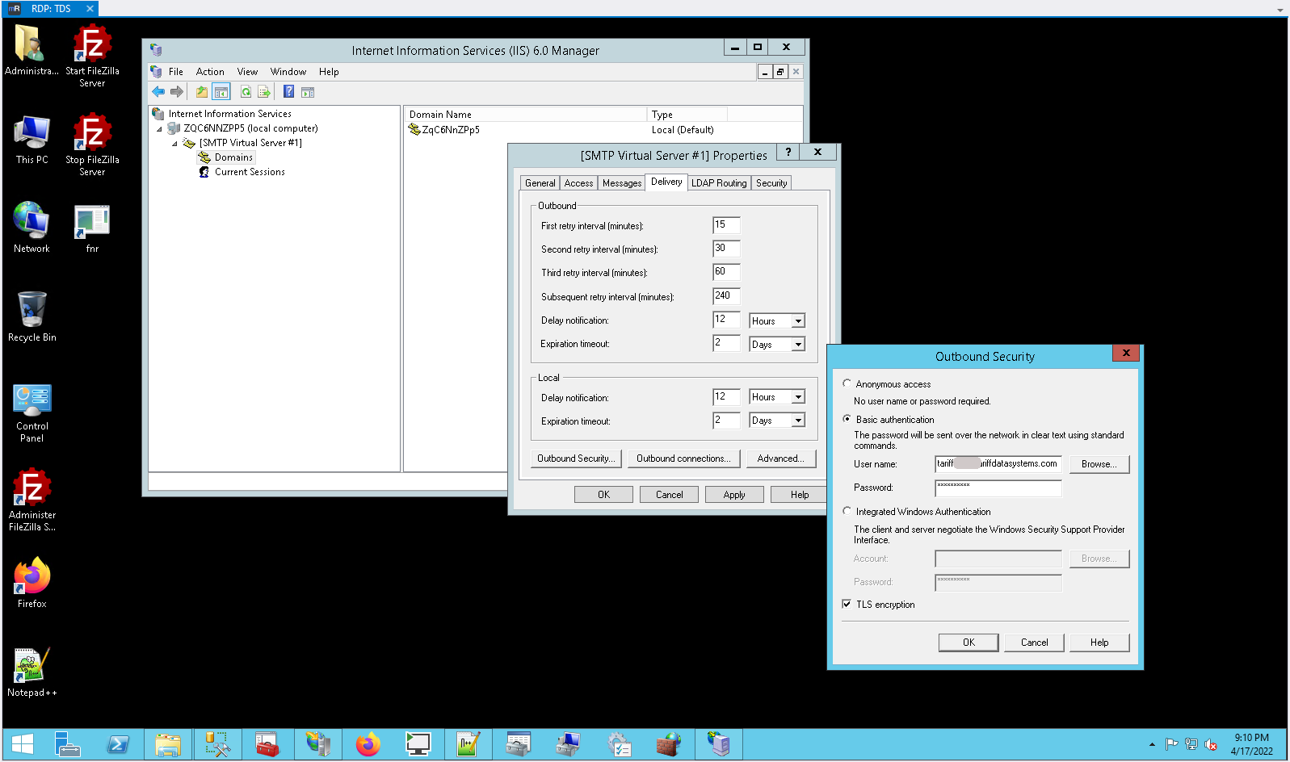Click the blue Help question mark icon

(x=288, y=92)
